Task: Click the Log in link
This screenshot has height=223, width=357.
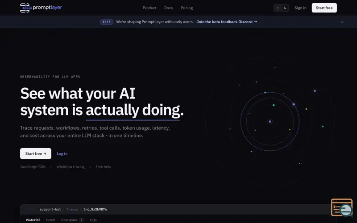Action: click(x=62, y=153)
